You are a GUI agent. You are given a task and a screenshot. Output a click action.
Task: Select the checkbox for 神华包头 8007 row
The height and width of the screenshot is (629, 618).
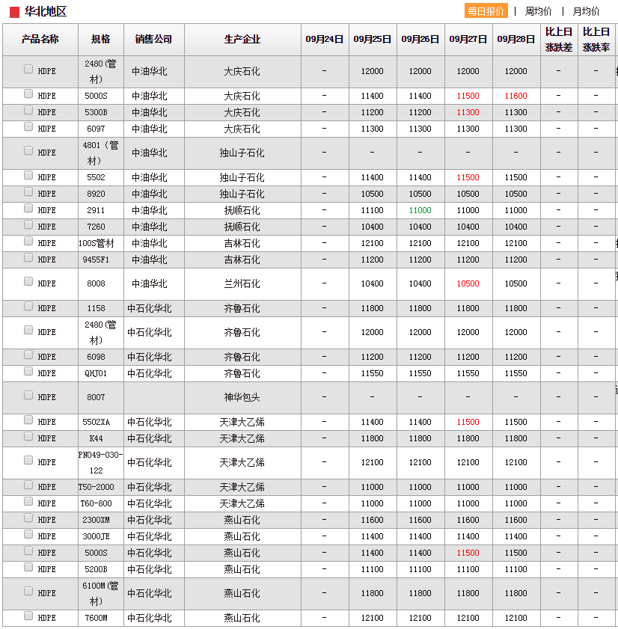tap(28, 395)
